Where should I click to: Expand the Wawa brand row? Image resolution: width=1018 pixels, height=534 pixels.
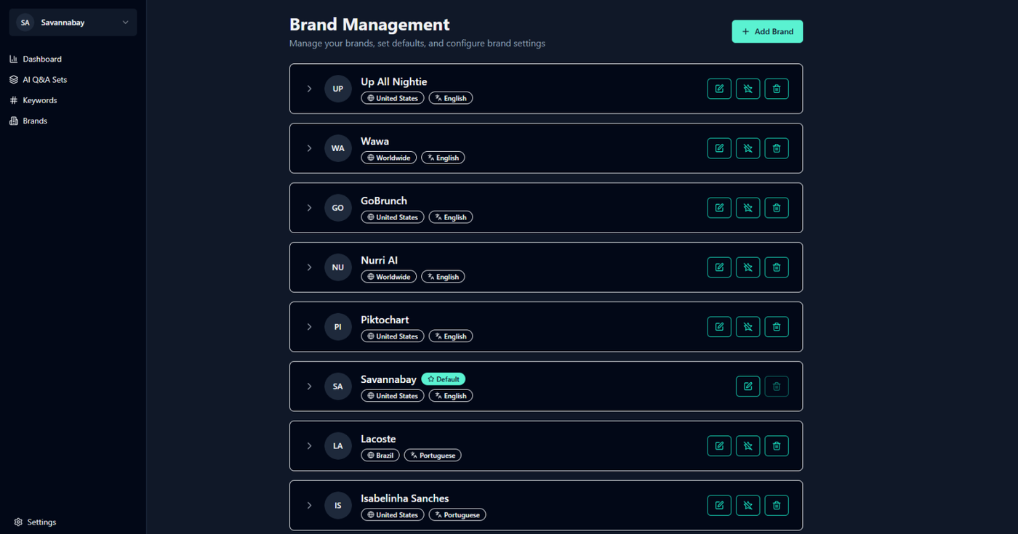[309, 148]
